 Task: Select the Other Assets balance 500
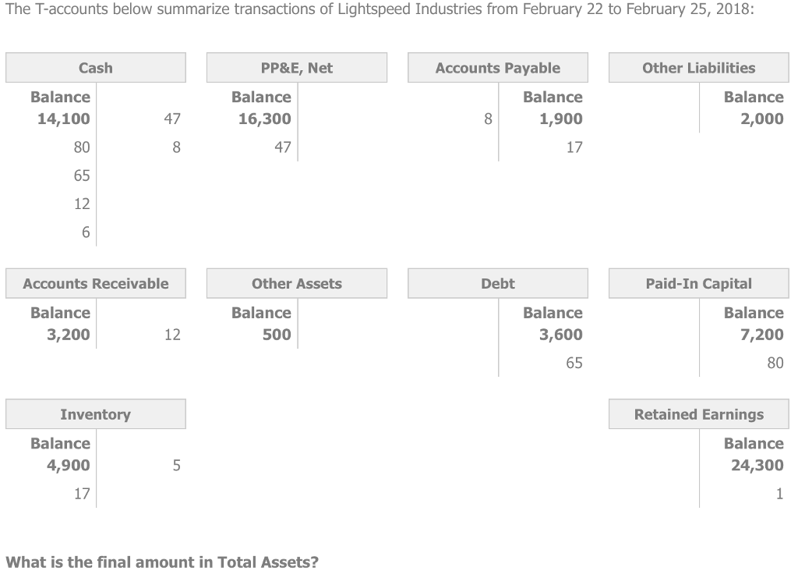click(277, 335)
